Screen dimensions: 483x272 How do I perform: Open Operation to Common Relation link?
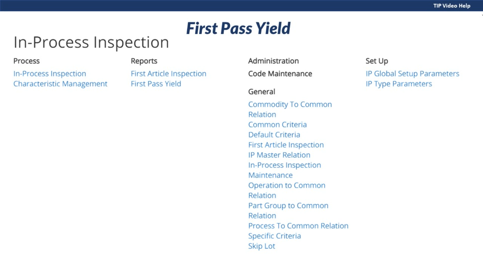tap(287, 185)
